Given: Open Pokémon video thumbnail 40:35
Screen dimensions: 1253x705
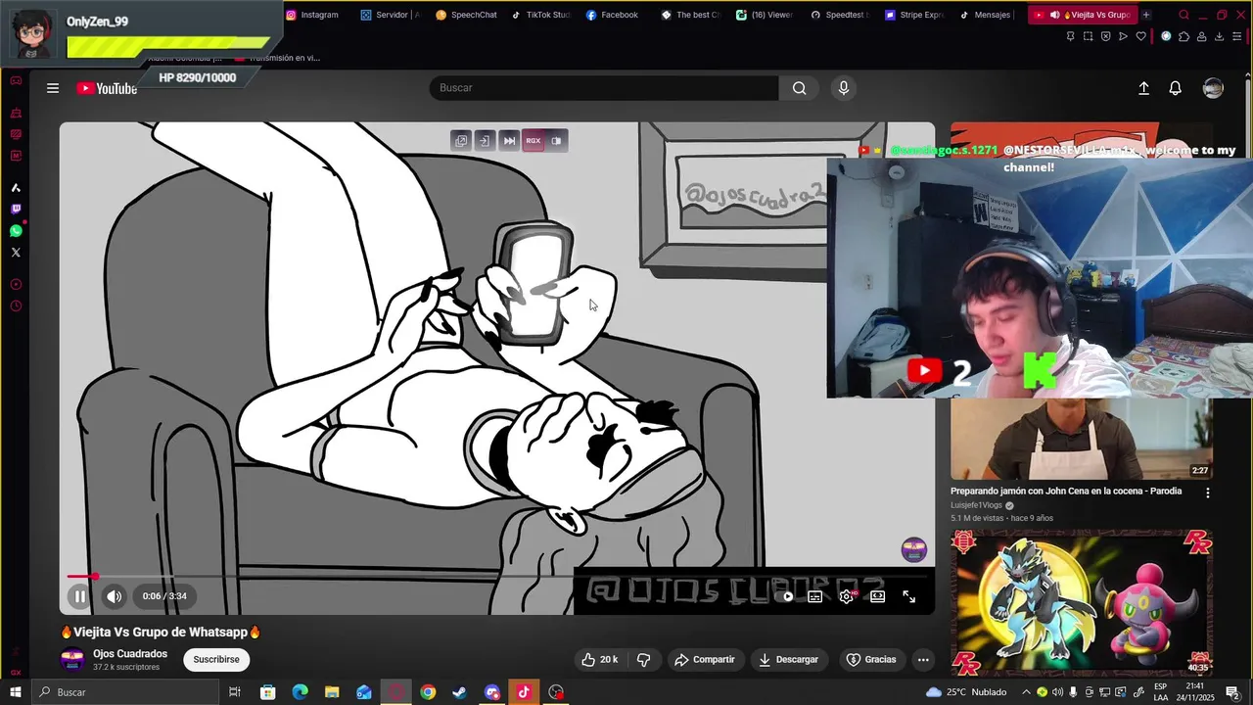Looking at the screenshot, I should [x=1082, y=602].
